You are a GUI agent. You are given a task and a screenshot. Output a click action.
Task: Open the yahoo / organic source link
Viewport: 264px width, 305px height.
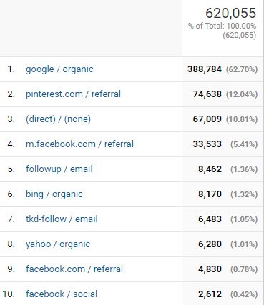pyautogui.click(x=58, y=244)
